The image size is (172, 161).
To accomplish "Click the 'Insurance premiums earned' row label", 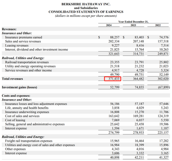I will 23,37.
